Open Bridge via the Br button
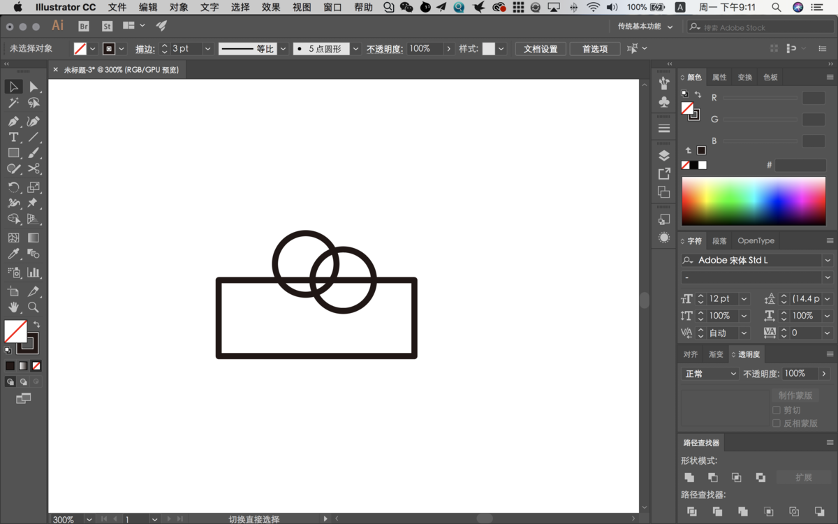The image size is (838, 524). (84, 27)
